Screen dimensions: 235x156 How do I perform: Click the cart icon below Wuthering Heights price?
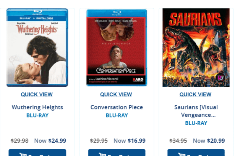tap(23, 154)
